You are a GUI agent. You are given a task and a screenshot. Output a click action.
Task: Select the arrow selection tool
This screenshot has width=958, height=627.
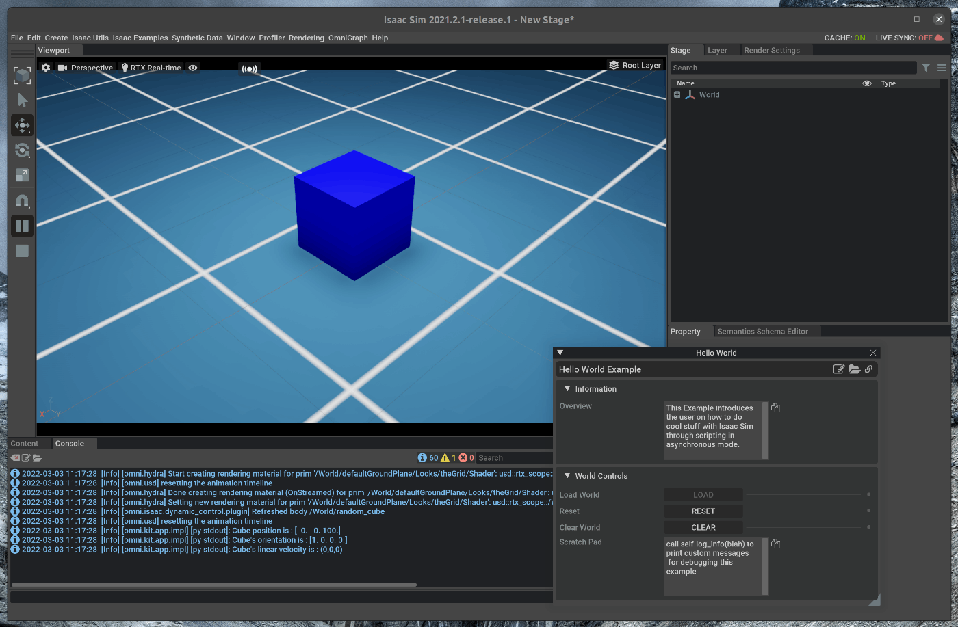(22, 101)
